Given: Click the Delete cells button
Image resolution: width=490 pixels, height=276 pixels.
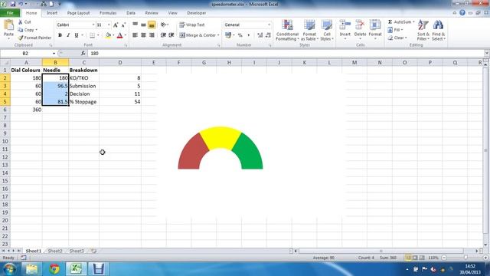Looking at the screenshot, I should pos(360,30).
